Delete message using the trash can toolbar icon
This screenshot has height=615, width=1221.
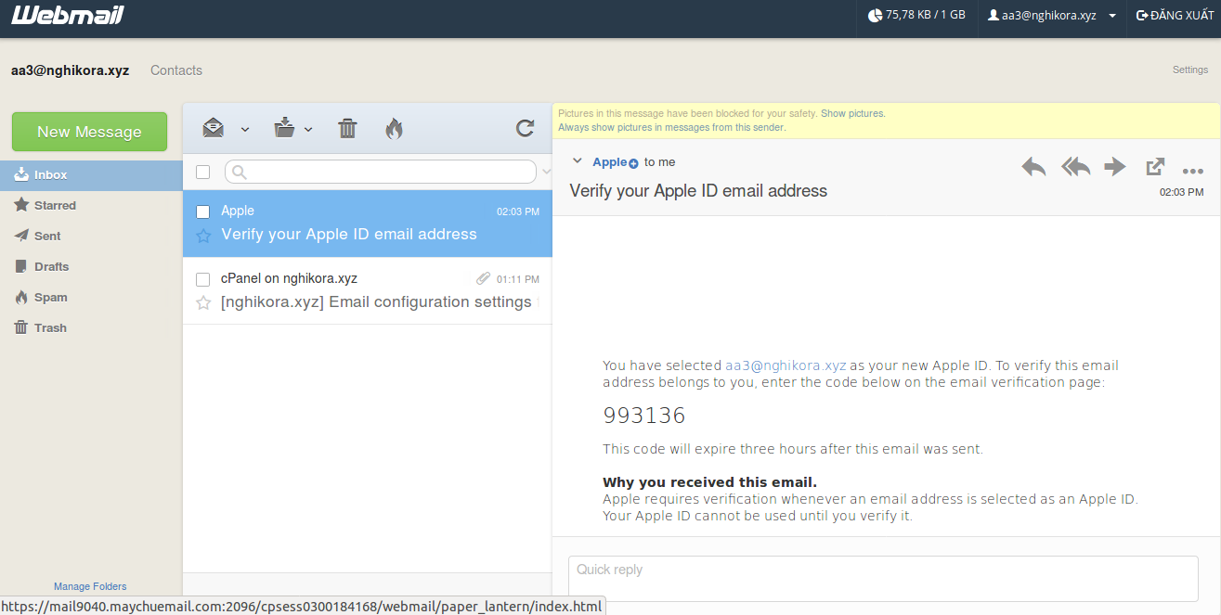(347, 128)
